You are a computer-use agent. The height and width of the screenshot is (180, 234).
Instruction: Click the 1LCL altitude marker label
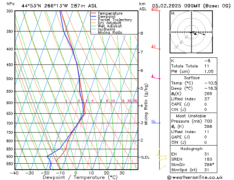(145, 157)
